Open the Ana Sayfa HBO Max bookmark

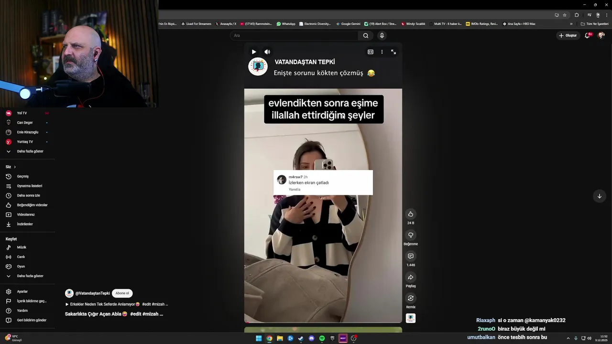(519, 24)
